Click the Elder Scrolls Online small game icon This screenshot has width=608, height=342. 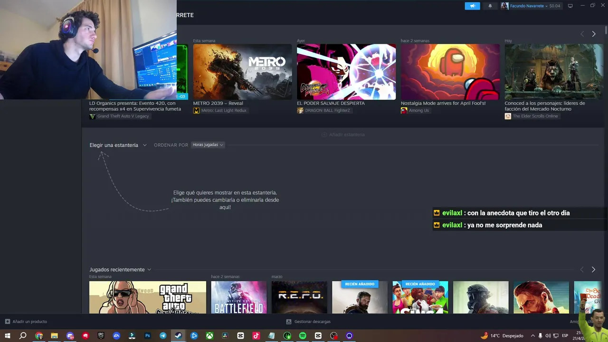[x=508, y=116]
